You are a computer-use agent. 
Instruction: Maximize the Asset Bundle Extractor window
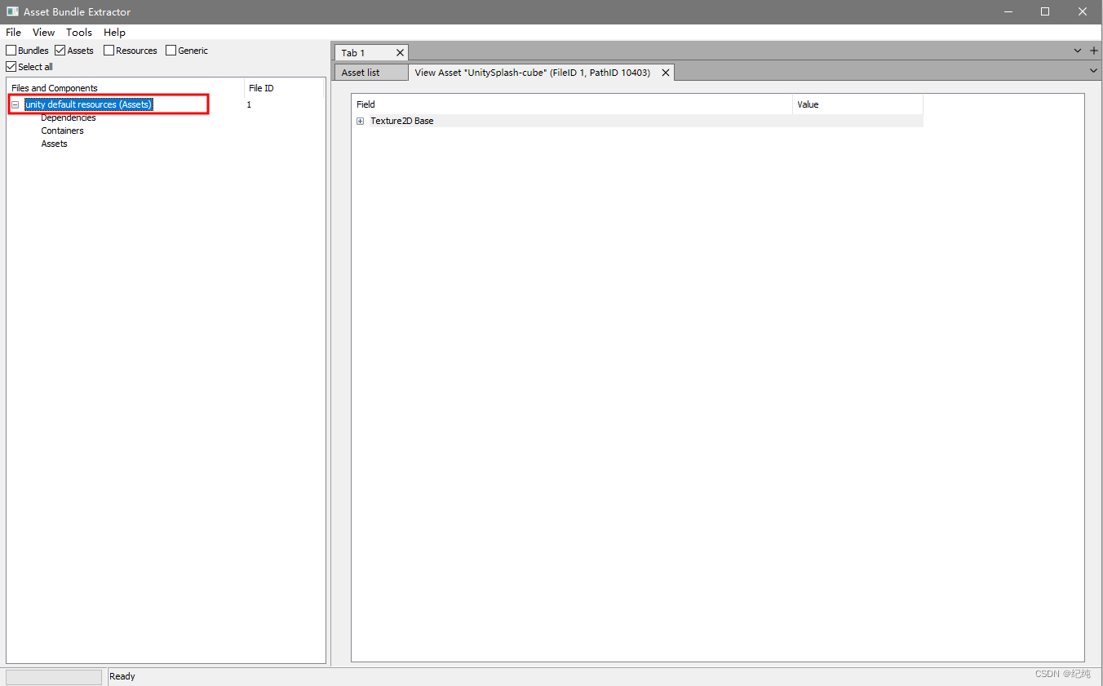click(1045, 11)
